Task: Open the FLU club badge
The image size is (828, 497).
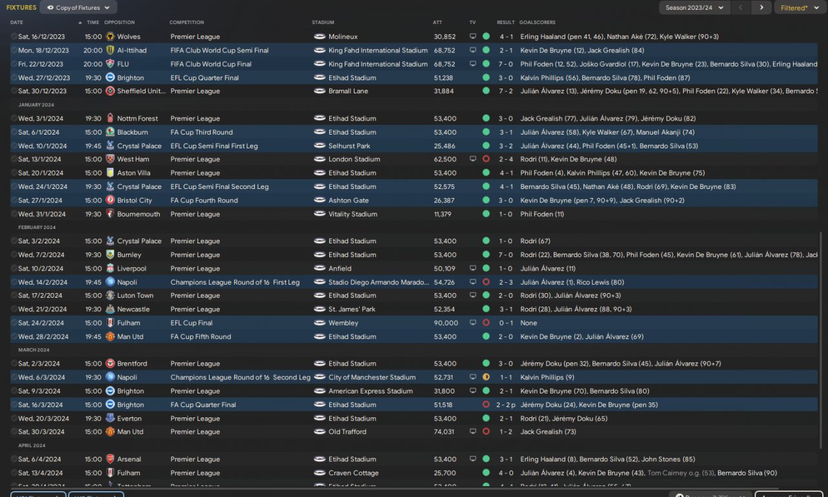Action: pos(110,64)
